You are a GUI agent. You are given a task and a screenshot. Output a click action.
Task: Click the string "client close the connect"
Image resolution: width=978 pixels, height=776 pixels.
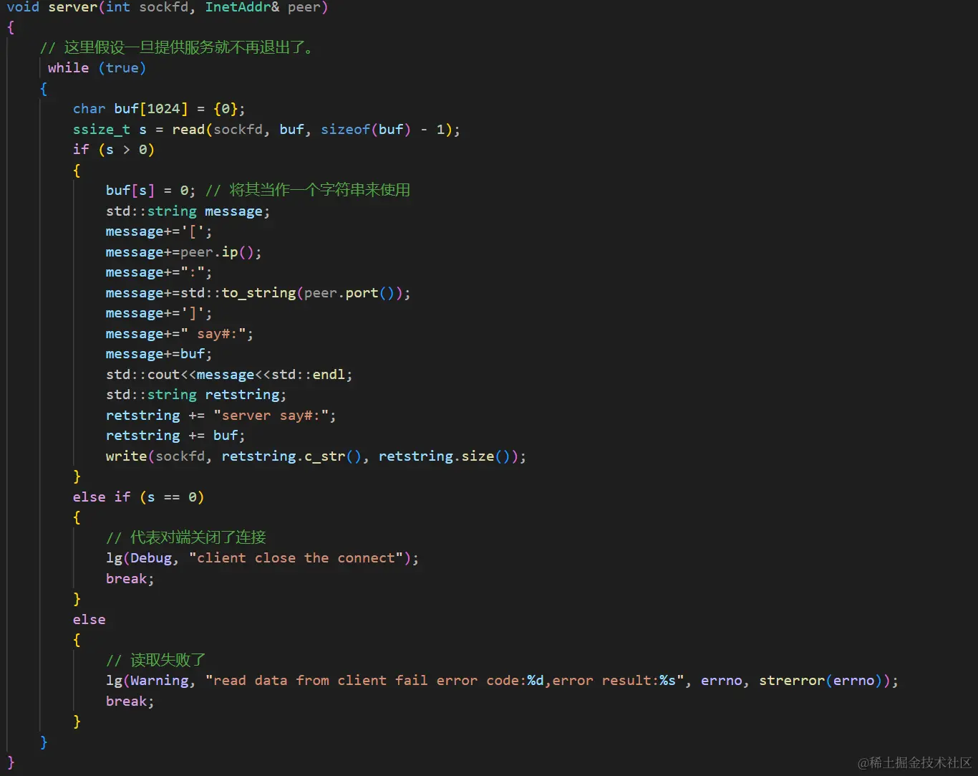296,558
